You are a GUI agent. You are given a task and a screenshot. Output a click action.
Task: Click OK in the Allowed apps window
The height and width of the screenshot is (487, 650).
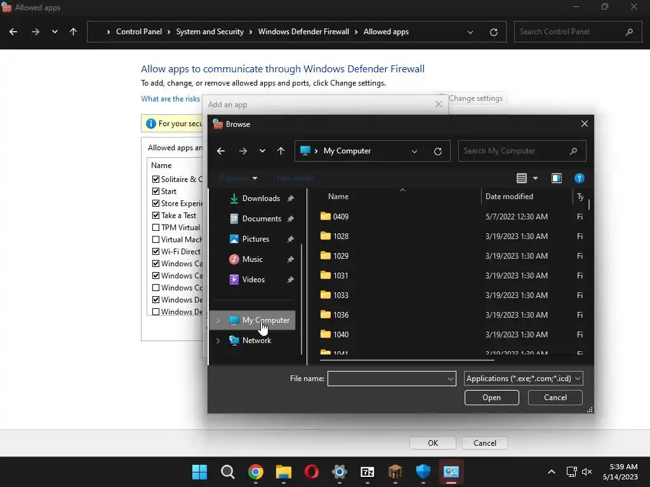433,443
